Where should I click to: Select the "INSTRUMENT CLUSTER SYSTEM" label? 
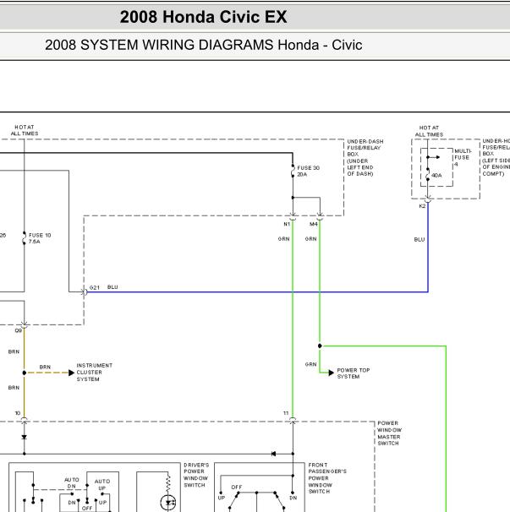pos(95,373)
